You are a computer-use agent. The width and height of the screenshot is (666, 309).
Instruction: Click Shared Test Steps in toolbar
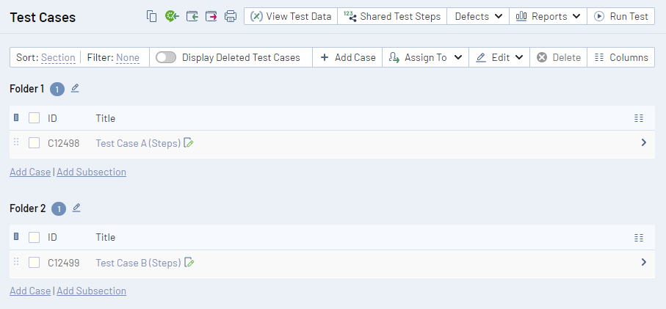click(x=392, y=16)
